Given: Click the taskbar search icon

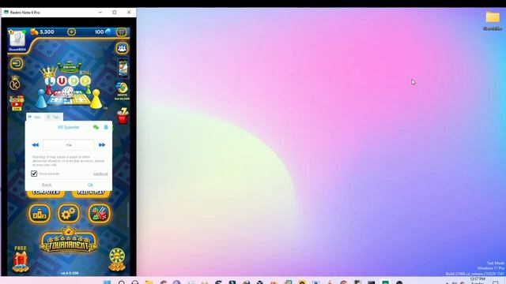Looking at the screenshot, I should click(x=121, y=282).
